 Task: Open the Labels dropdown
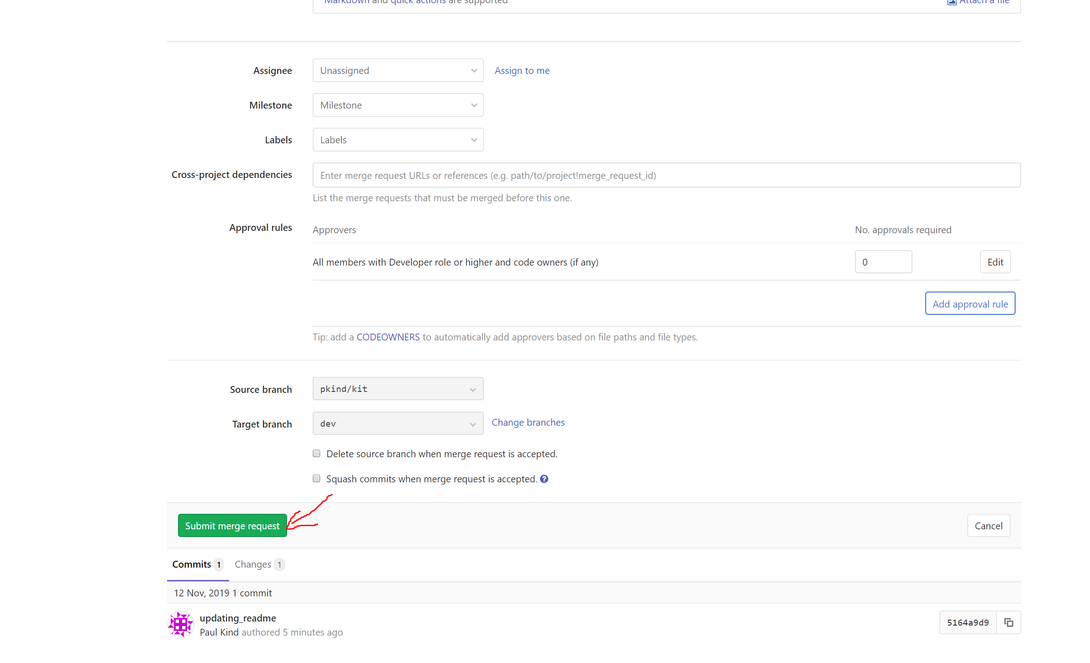[x=398, y=140]
